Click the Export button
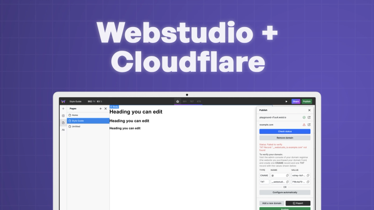 298,203
